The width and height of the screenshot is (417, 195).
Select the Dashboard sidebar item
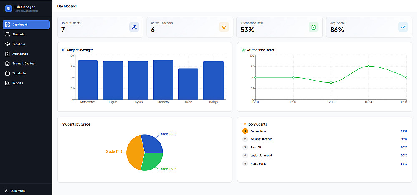[x=26, y=25]
